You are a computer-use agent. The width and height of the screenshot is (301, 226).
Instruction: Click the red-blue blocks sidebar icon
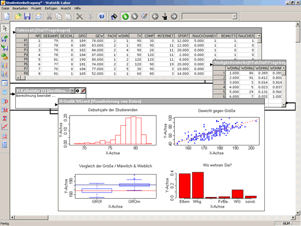click(x=4, y=136)
